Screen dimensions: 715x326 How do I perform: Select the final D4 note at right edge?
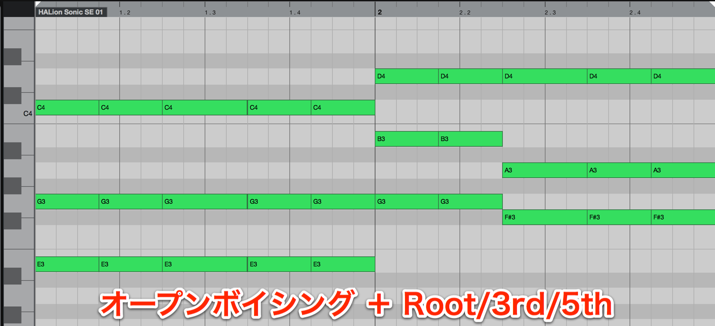tap(683, 76)
